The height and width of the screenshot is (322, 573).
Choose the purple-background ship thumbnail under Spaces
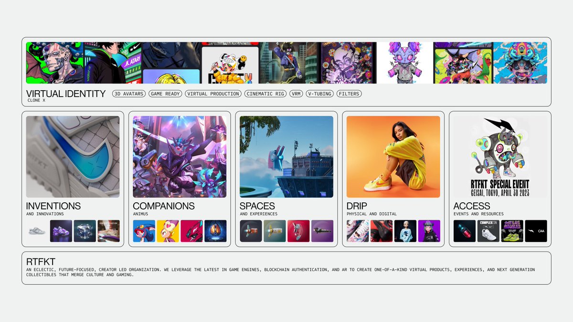(x=322, y=231)
